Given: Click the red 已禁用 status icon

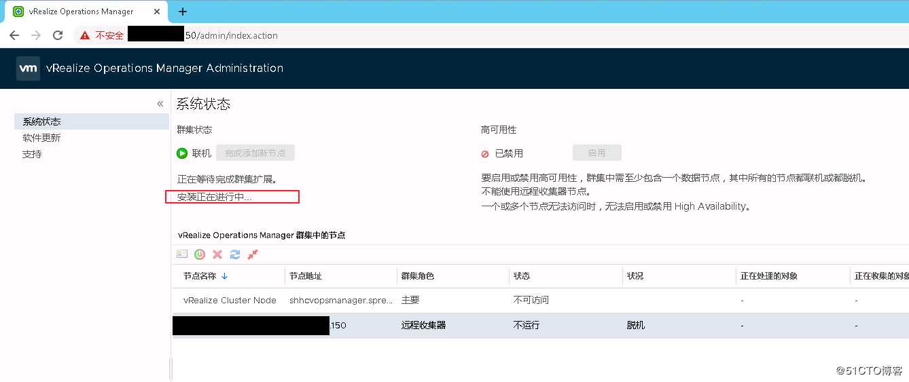Looking at the screenshot, I should 485,154.
